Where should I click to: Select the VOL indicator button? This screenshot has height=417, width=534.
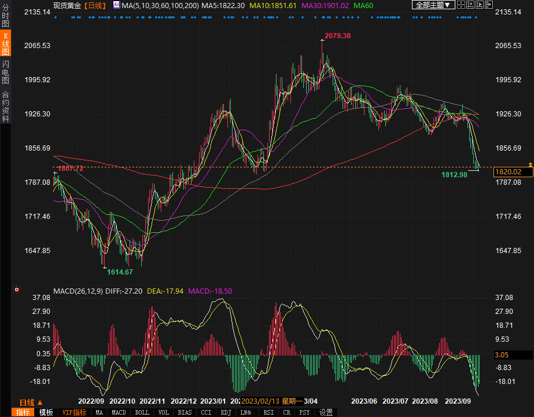tap(164, 412)
